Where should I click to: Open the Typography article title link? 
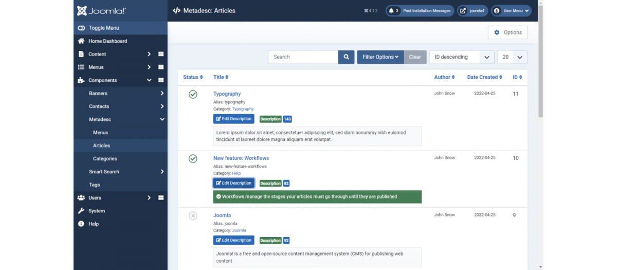coord(227,94)
